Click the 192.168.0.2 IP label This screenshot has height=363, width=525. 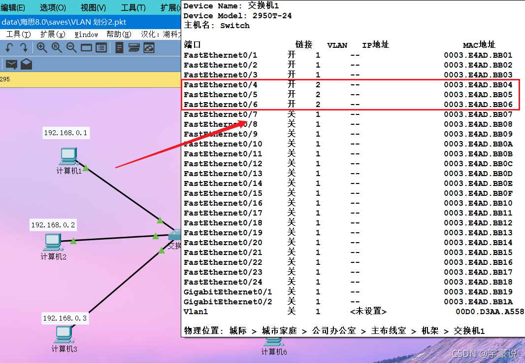(53, 225)
